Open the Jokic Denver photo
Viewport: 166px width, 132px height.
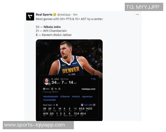click(x=69, y=57)
